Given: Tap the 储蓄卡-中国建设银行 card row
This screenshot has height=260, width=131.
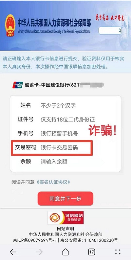Looking at the screenshot, I should (58, 85).
